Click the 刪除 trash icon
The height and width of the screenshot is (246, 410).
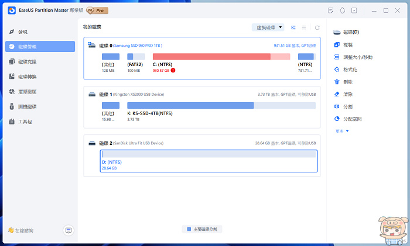click(x=337, y=82)
